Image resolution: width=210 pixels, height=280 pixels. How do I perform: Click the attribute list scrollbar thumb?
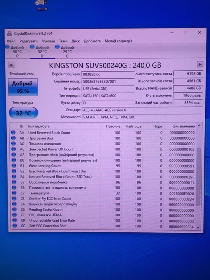pos(198,176)
